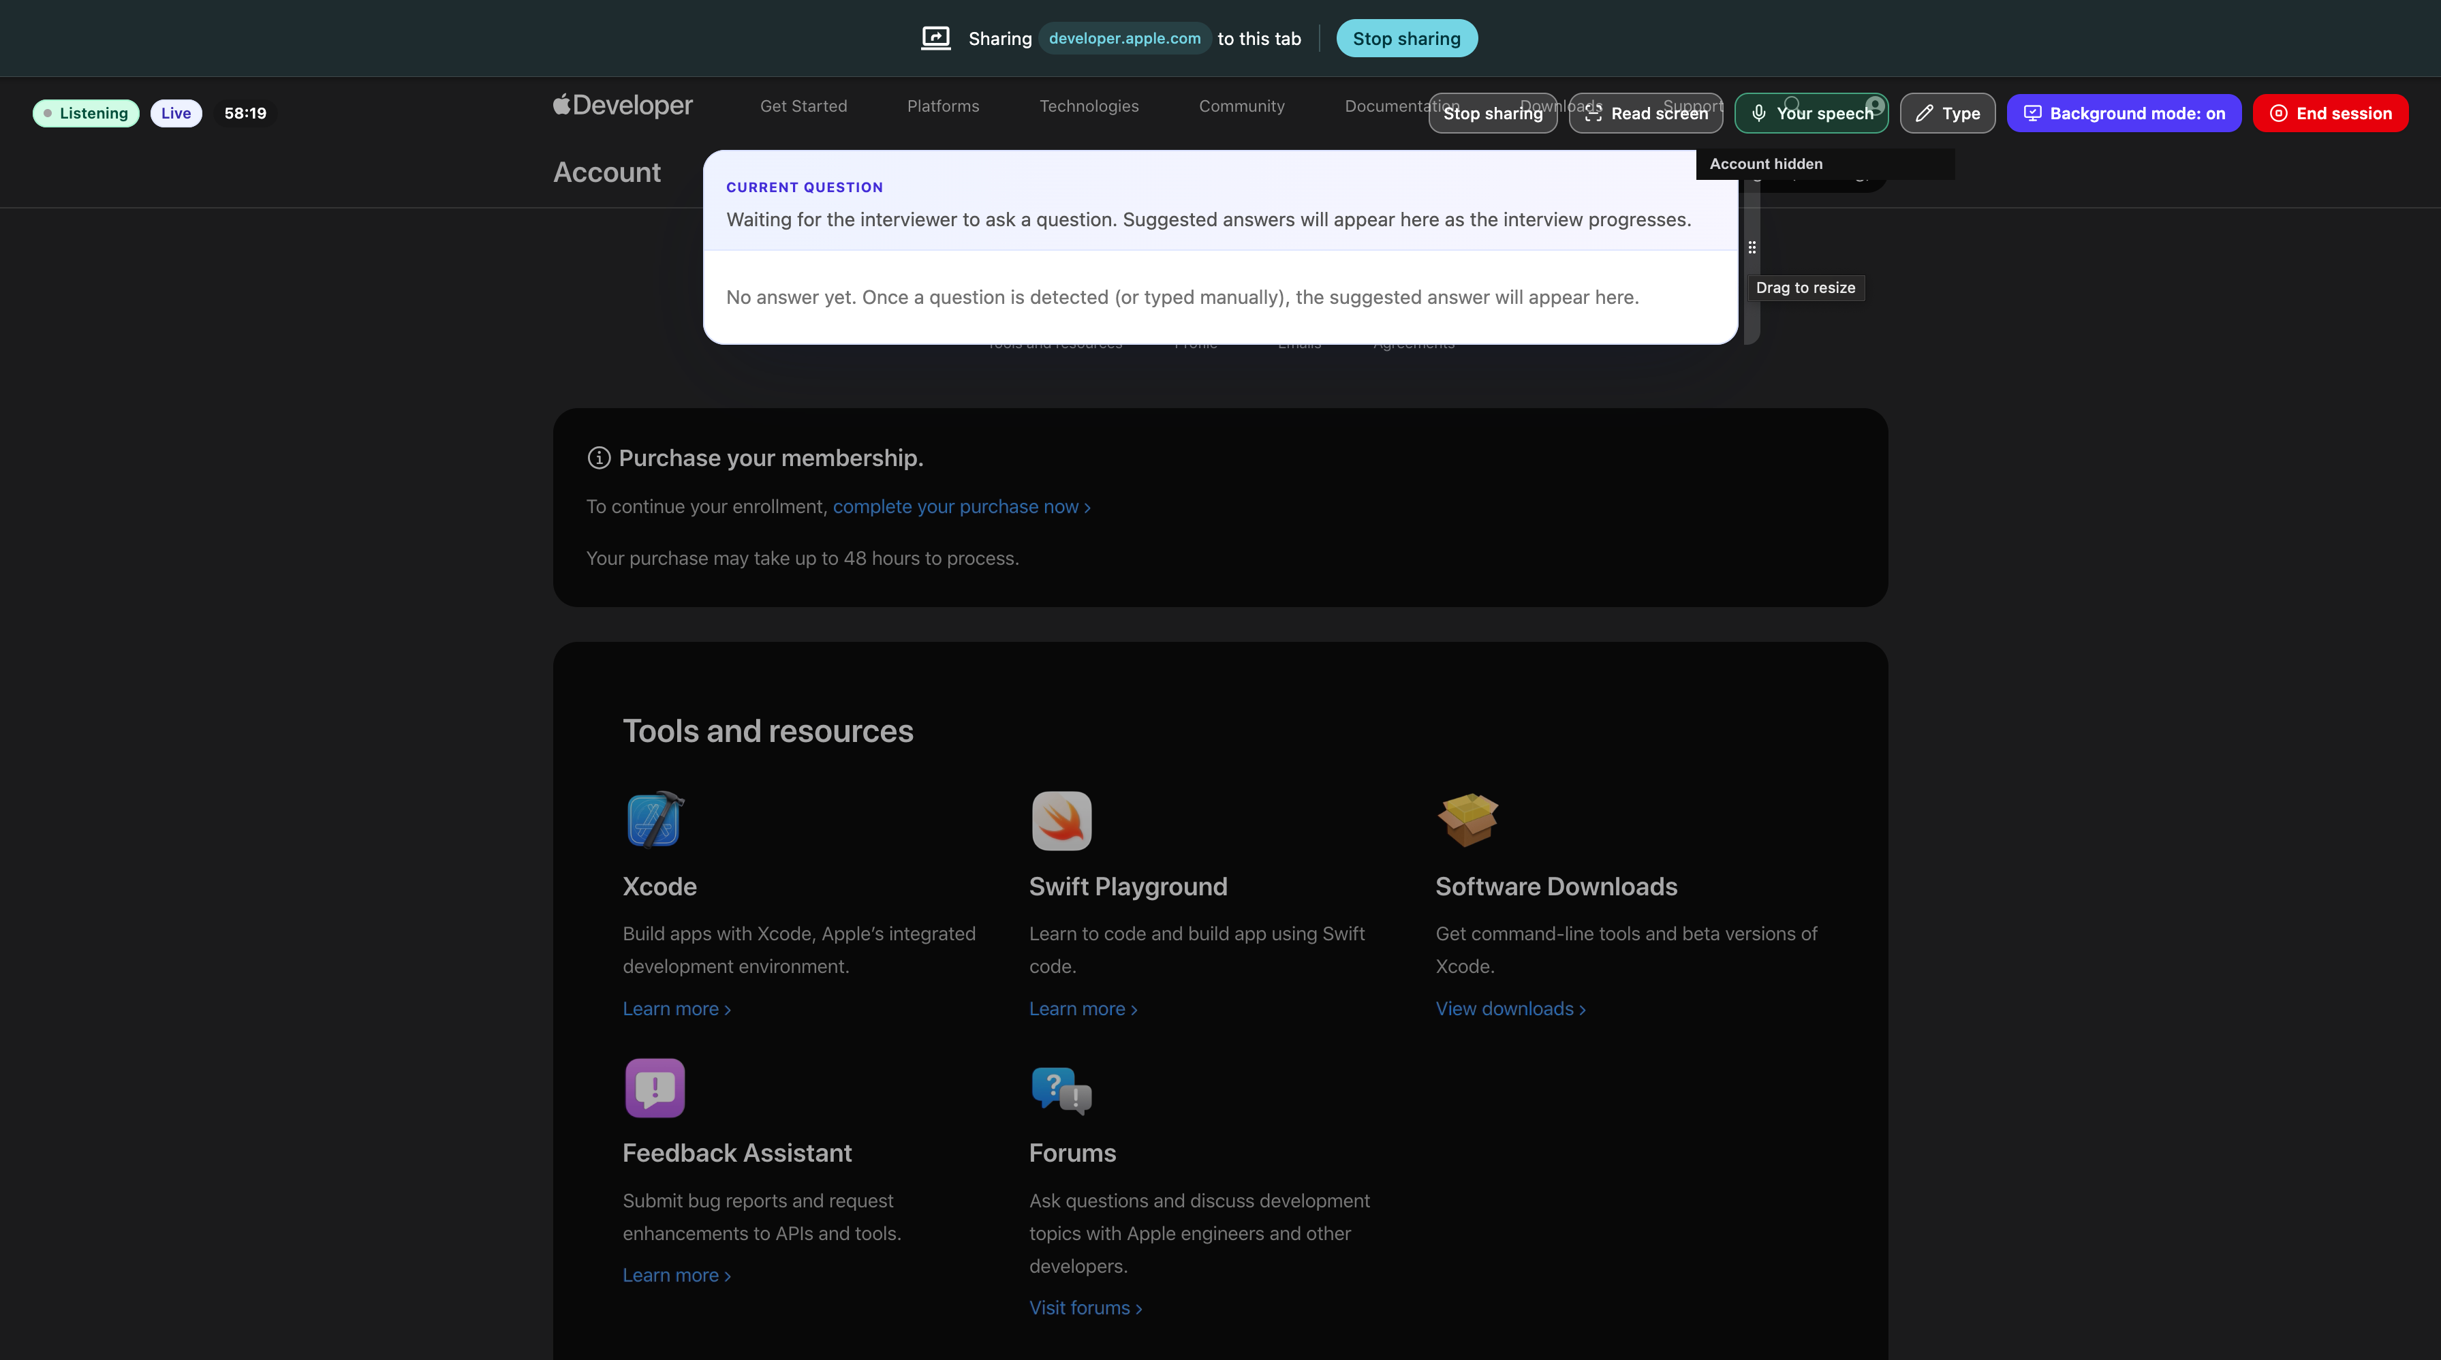Click the Forums title text
Screen dimensions: 2441x1360
tap(1073, 1152)
